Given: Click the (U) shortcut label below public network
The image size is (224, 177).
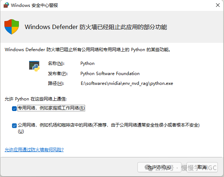Looking at the screenshot, I should [21, 131].
